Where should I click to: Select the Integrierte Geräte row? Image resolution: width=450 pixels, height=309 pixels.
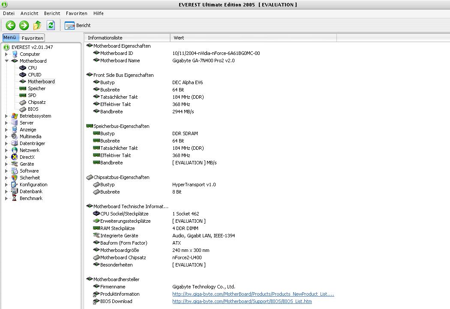point(164,236)
